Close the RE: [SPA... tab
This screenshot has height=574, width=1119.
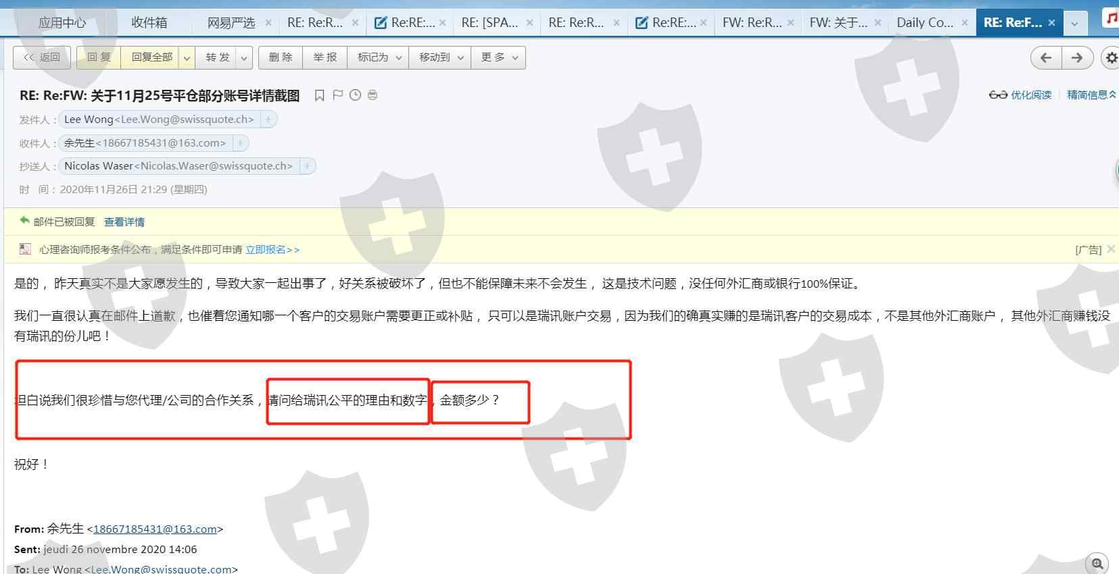click(529, 23)
